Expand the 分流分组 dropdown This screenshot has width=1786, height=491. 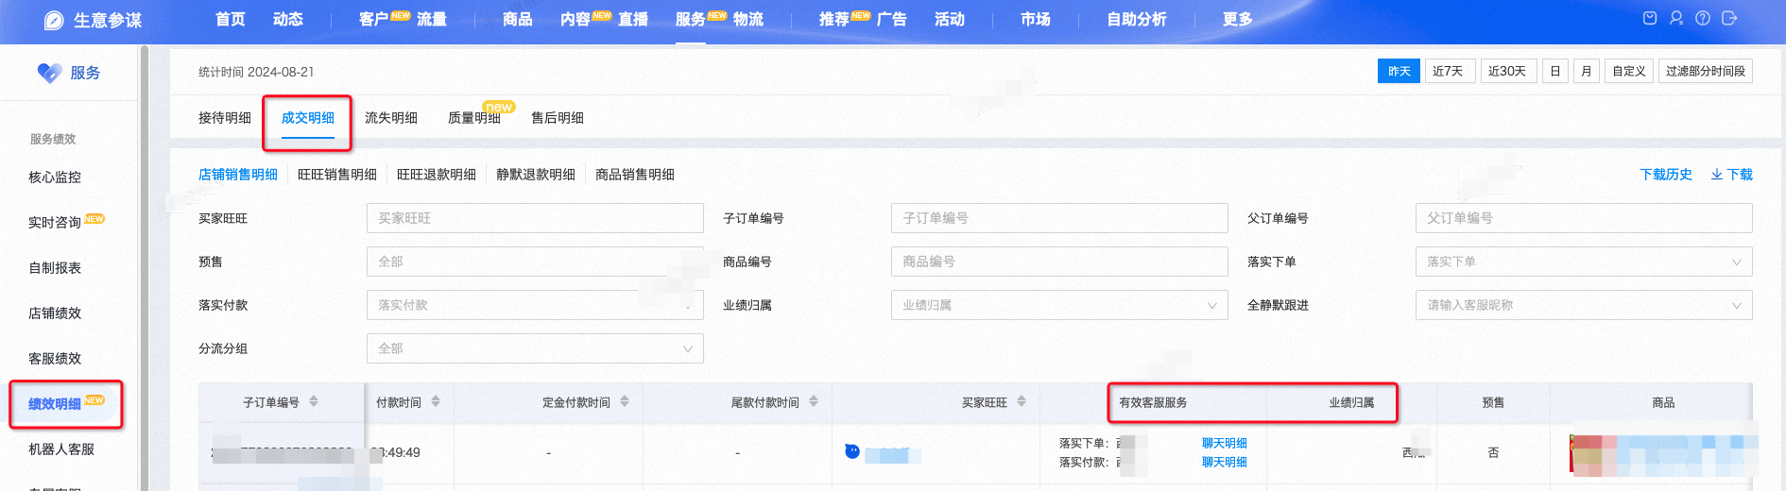(535, 348)
